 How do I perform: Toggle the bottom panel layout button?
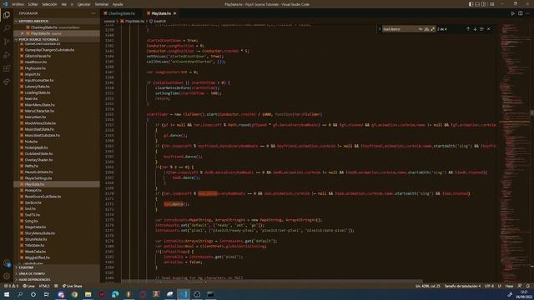tap(477, 4)
